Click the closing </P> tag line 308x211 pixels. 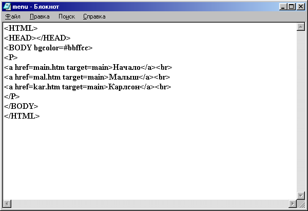(12, 97)
